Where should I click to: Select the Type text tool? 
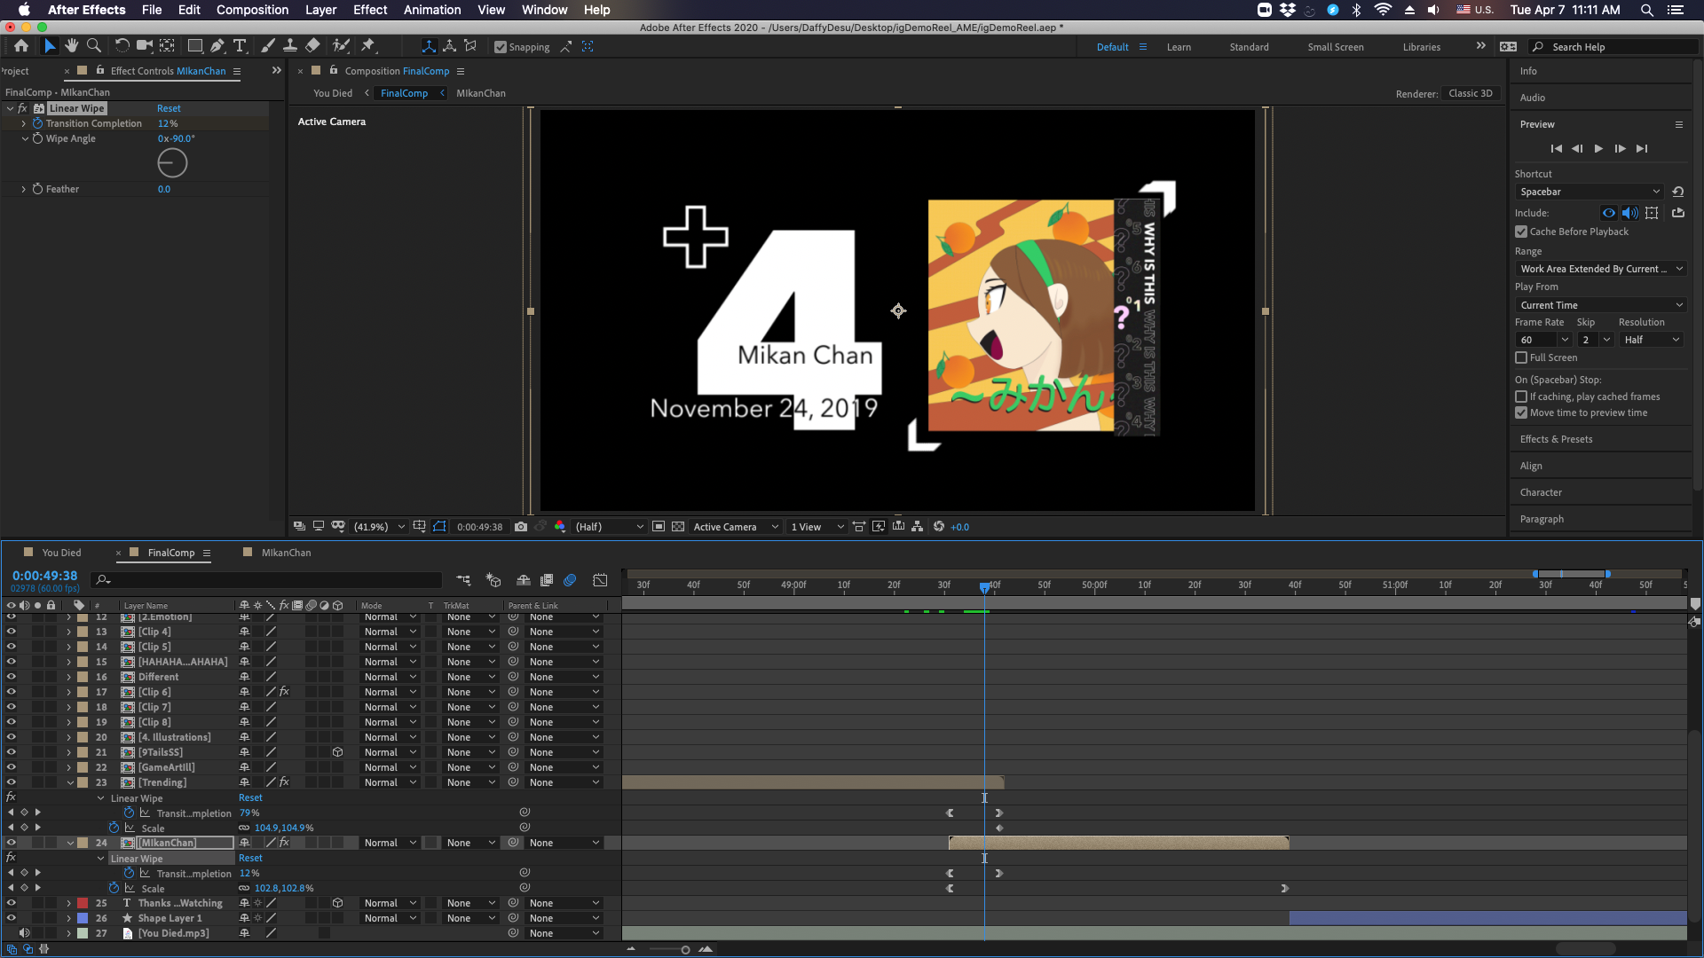(x=240, y=46)
